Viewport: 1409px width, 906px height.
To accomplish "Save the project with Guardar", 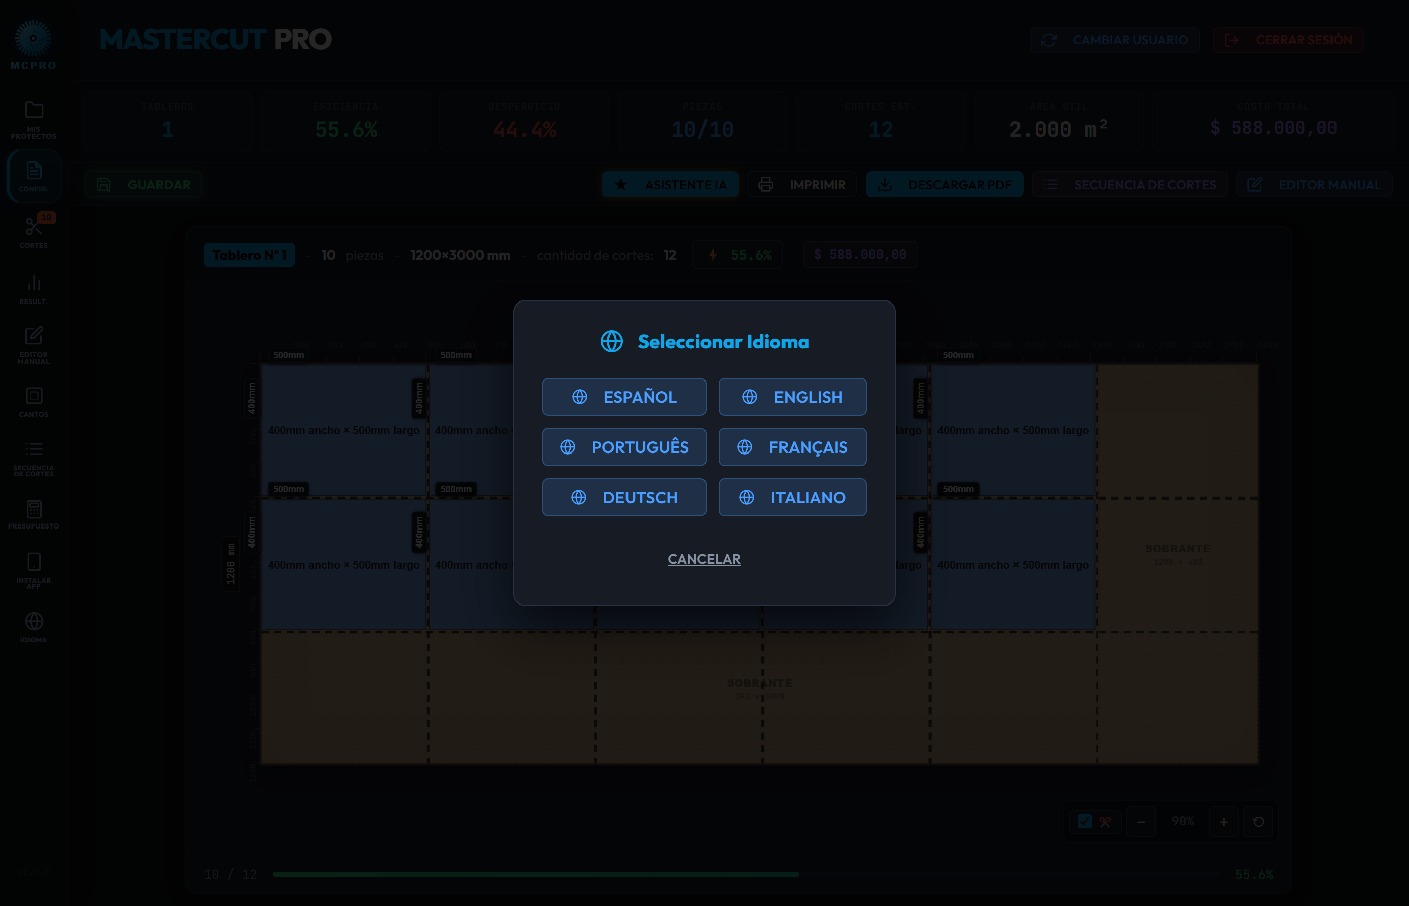I will 143,185.
